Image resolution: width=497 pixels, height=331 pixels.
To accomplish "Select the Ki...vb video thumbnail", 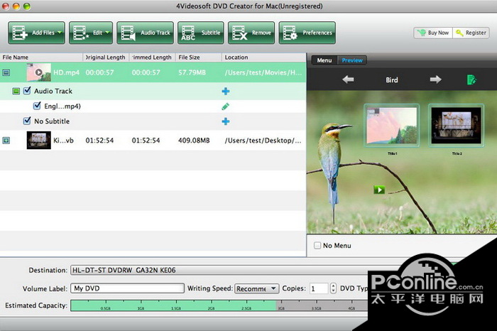I will (38, 140).
